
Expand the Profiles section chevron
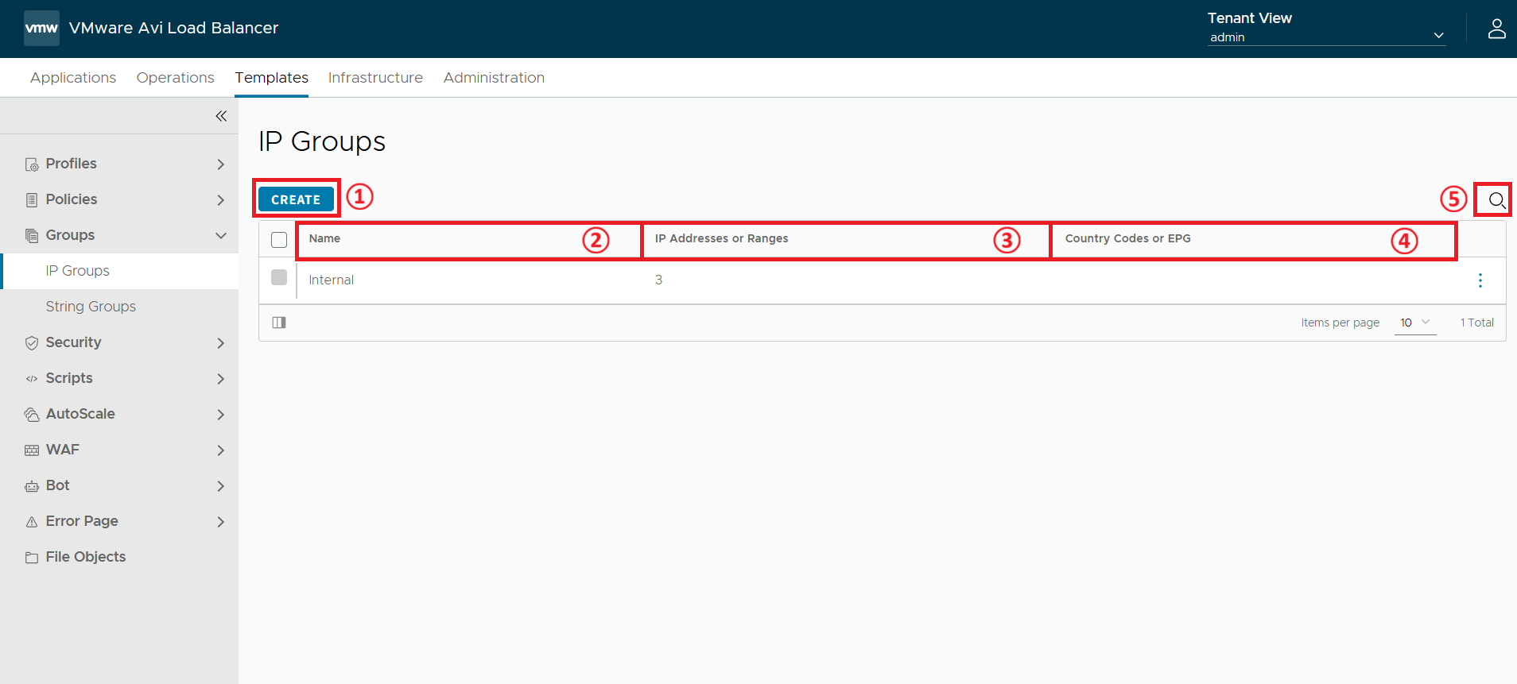click(x=221, y=164)
